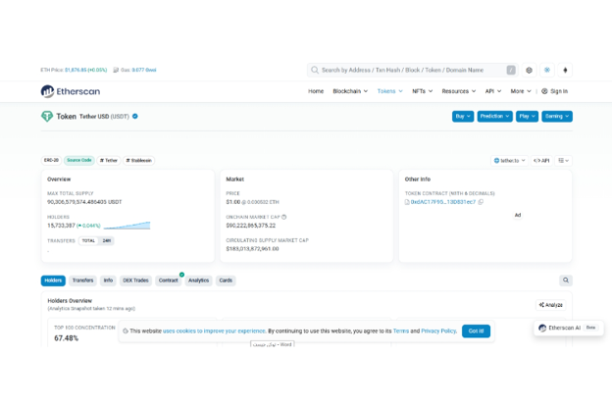612x408 pixels.
Task: Click the Stablecoin tag
Action: pyautogui.click(x=139, y=161)
